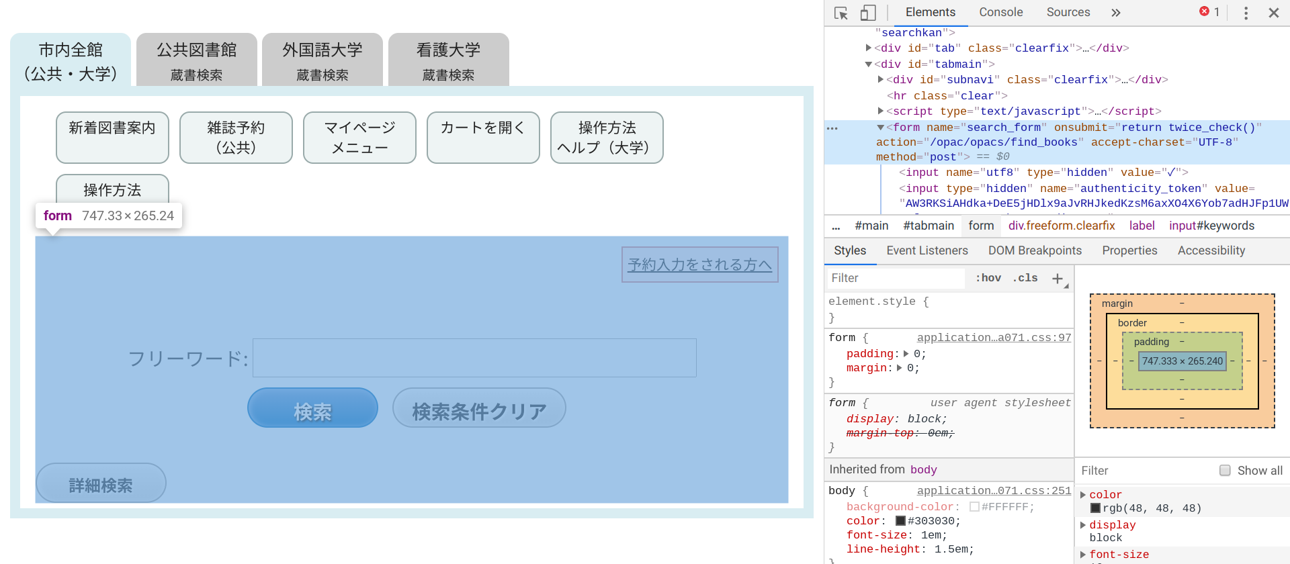This screenshot has height=564, width=1290.
Task: Select the 看護大学 蔵書検索 tab
Action: (x=448, y=60)
